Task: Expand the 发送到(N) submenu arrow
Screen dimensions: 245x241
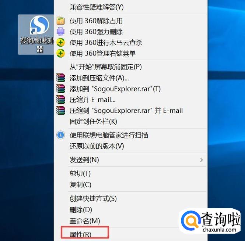Action: click(202, 160)
